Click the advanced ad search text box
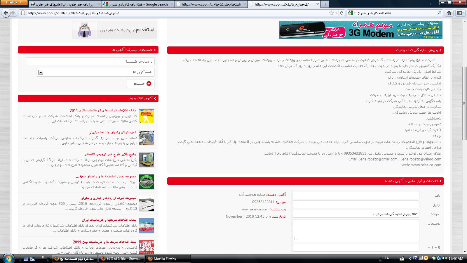The width and height of the screenshot is (467, 263). click(90, 61)
